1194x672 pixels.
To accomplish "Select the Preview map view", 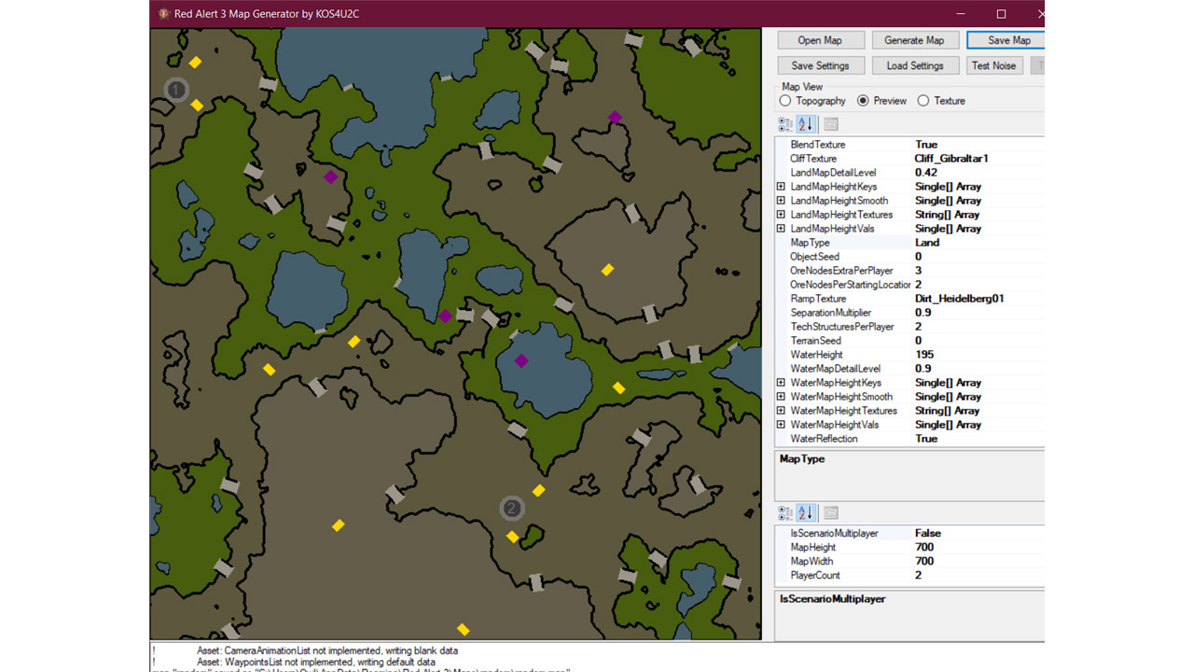I will point(863,101).
